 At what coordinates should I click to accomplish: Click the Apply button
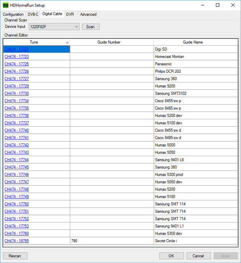[x=226, y=256]
